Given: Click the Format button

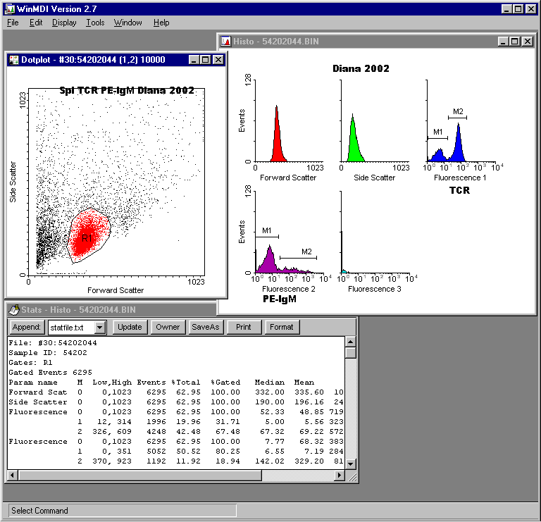Looking at the screenshot, I should (281, 327).
